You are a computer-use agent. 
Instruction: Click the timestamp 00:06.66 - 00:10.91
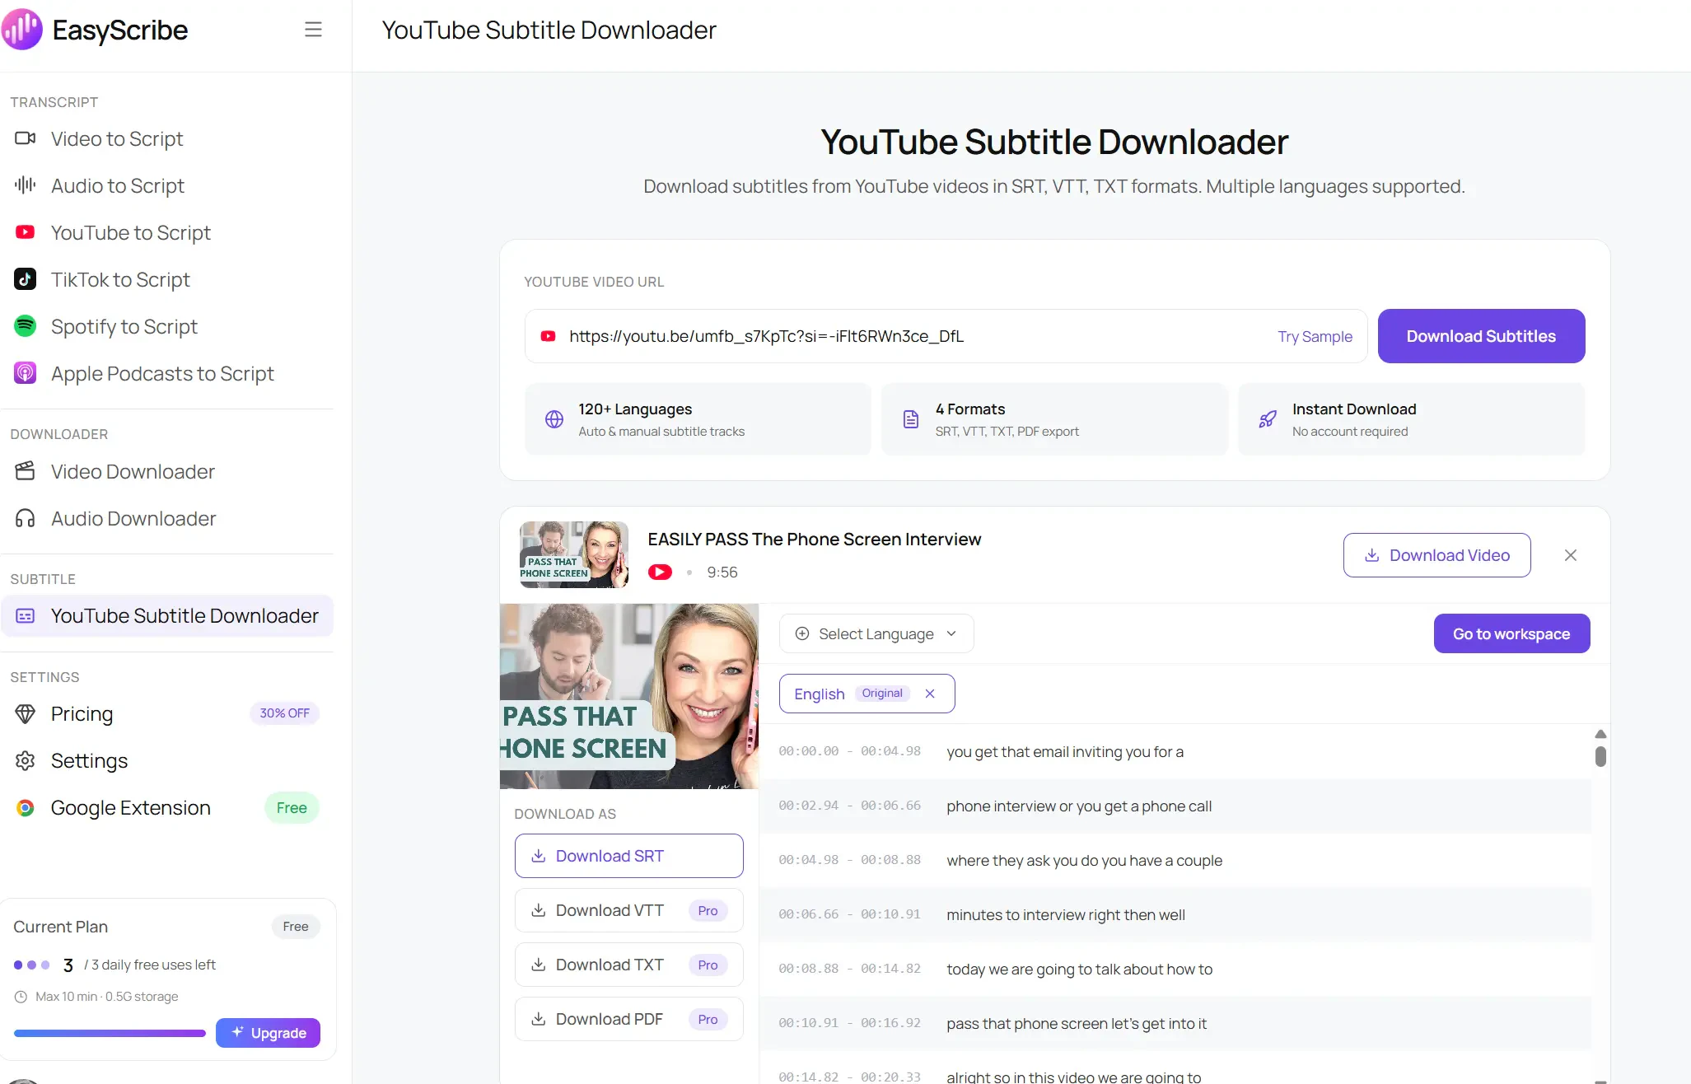coord(849,914)
